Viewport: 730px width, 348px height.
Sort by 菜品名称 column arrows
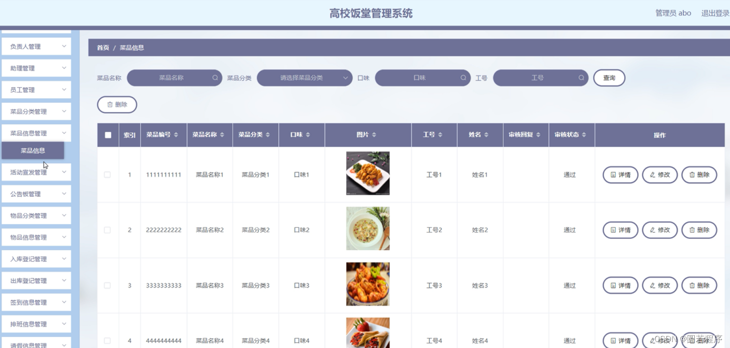click(x=222, y=135)
